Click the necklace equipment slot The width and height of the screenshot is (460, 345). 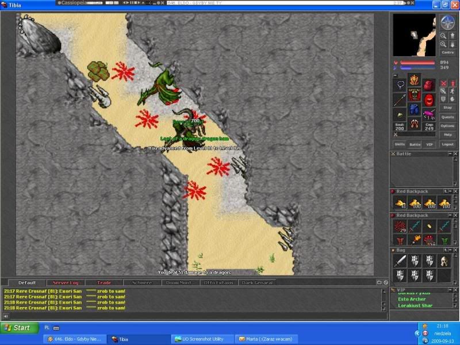pos(400,85)
